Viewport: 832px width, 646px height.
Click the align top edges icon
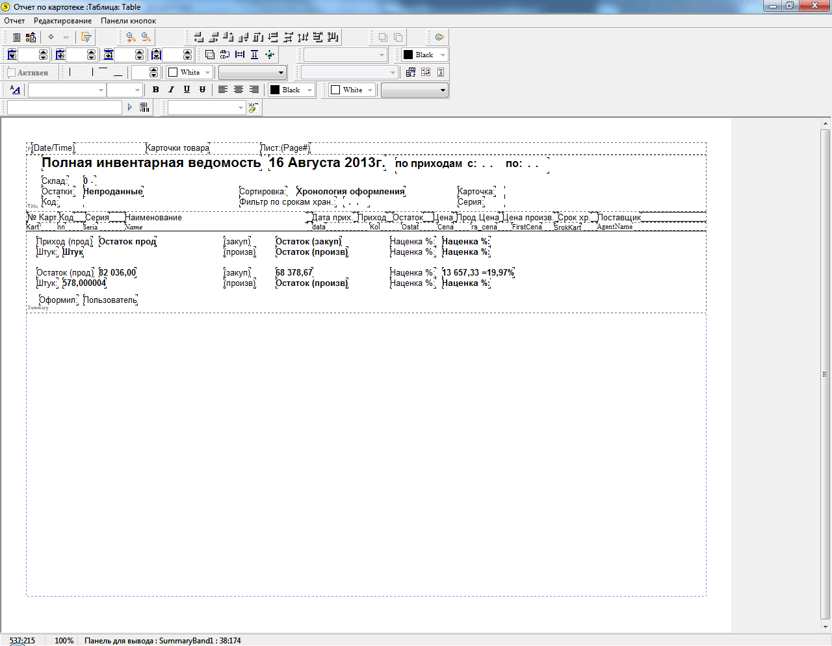[228, 37]
